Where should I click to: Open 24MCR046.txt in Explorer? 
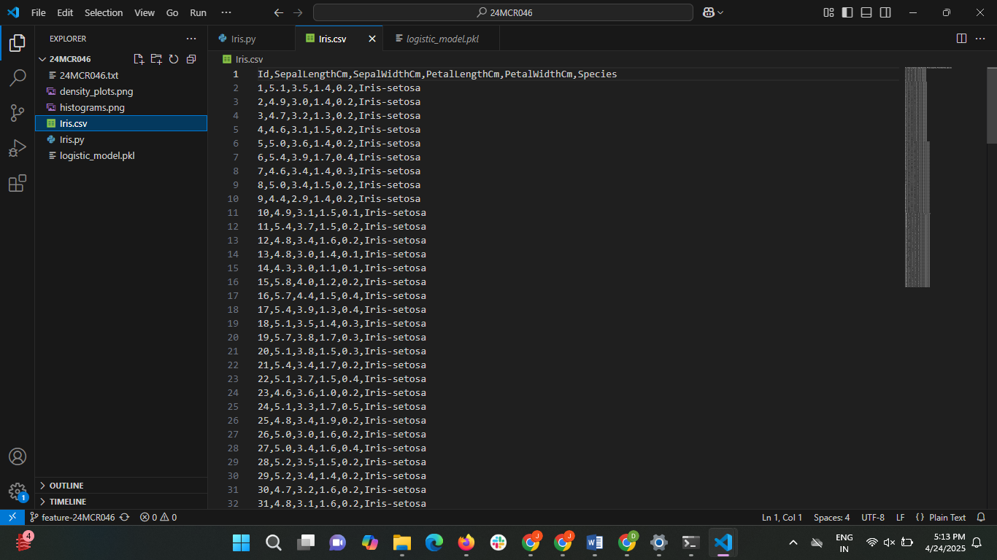coord(121,75)
